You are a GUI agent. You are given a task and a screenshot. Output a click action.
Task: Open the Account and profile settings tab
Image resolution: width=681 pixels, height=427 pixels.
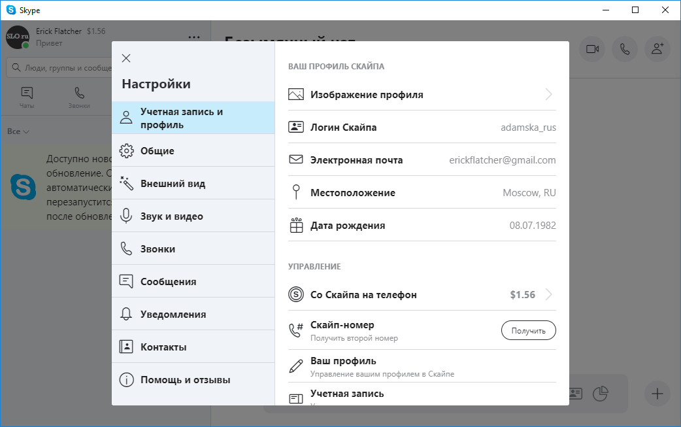pos(193,118)
